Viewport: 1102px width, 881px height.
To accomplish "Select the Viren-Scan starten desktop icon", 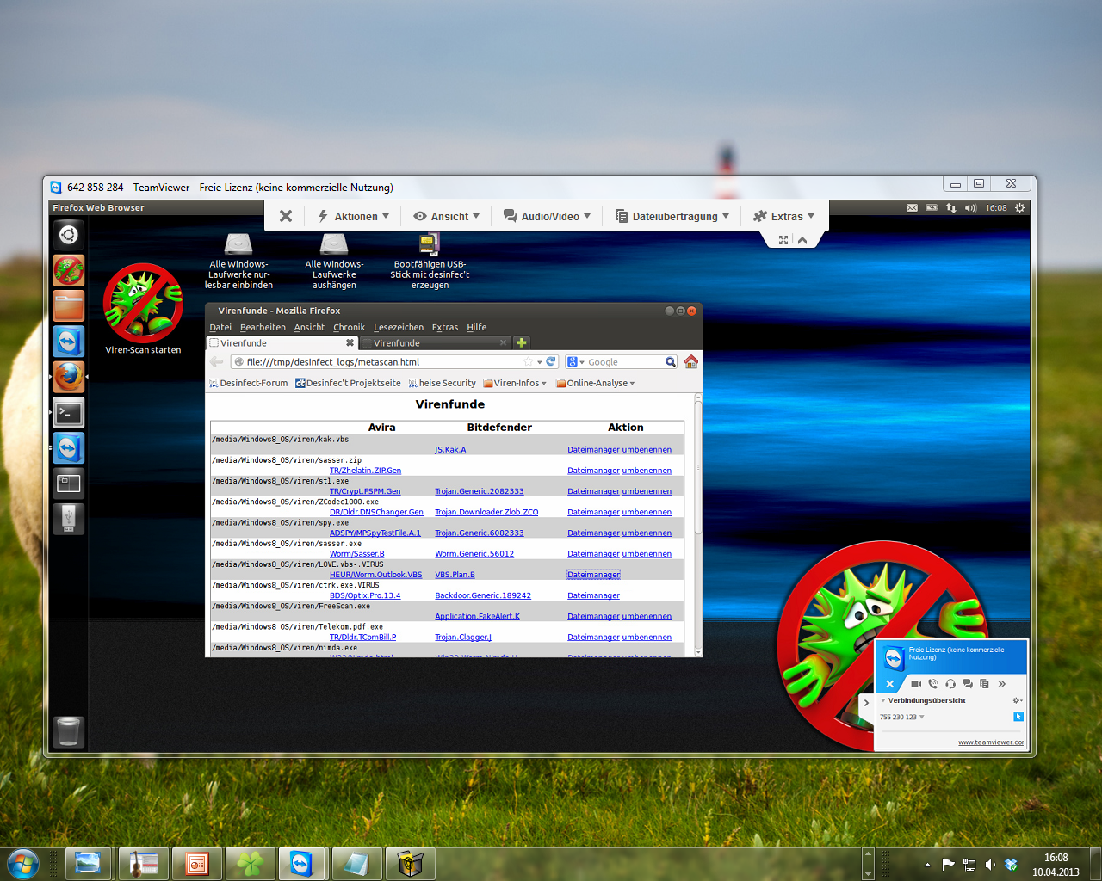I will (143, 309).
